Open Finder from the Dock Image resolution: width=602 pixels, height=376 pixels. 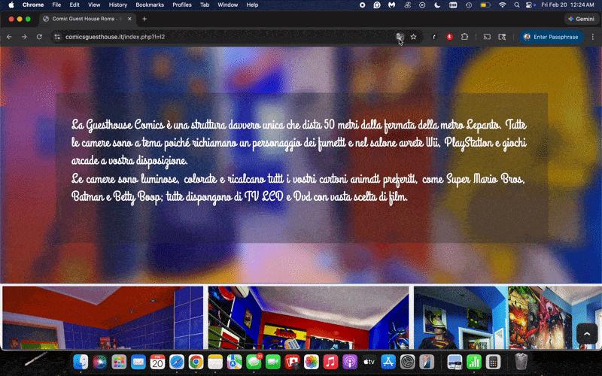click(x=81, y=362)
